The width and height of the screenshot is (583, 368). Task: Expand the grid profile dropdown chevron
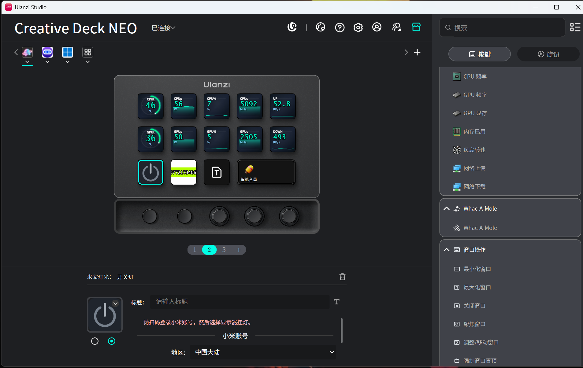[x=88, y=62]
